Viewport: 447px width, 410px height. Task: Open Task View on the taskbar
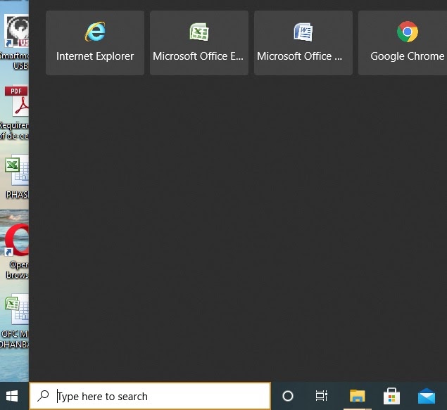coord(321,396)
